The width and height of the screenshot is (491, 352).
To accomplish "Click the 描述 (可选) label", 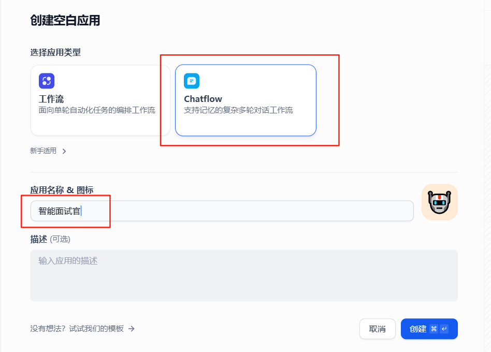I will click(x=50, y=239).
